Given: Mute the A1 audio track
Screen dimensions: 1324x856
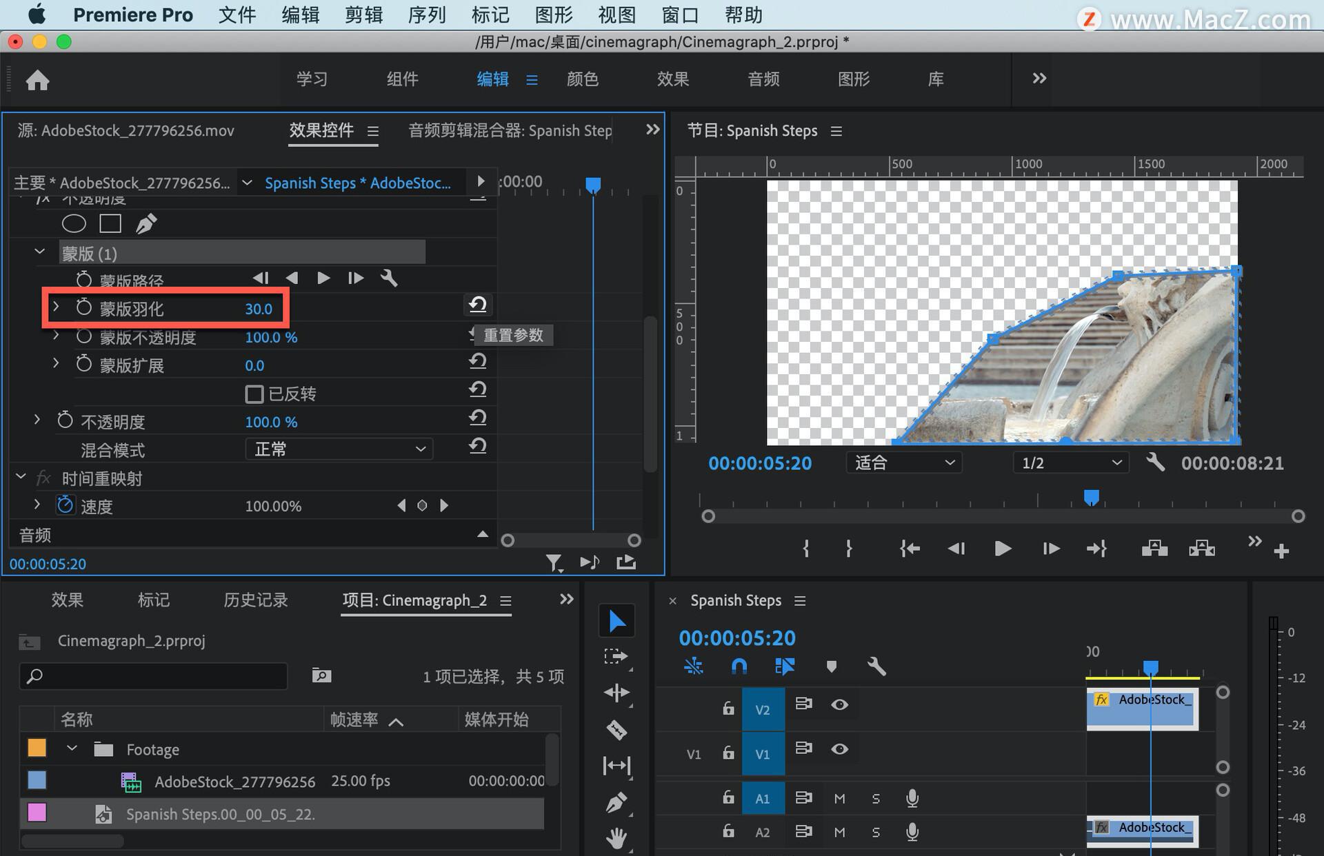Looking at the screenshot, I should 839,798.
